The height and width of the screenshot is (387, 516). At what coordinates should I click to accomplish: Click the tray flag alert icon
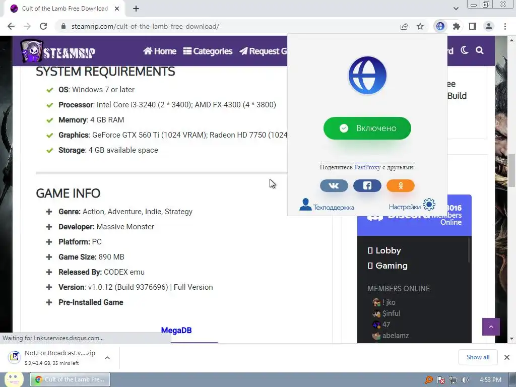tap(440, 380)
